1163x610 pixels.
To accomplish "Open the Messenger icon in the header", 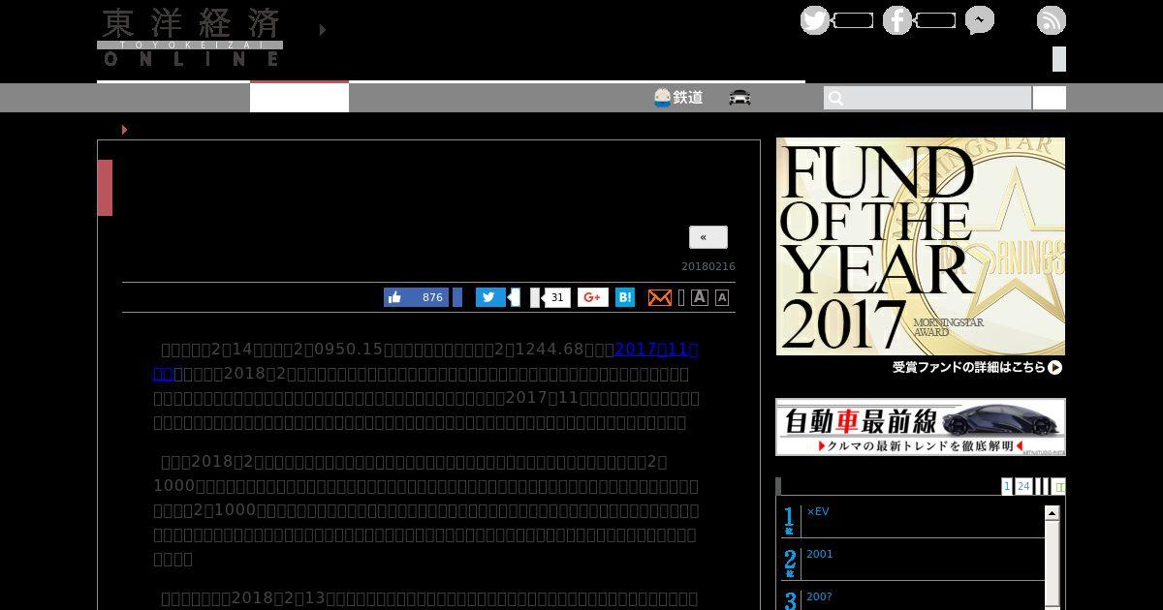I will point(980,20).
